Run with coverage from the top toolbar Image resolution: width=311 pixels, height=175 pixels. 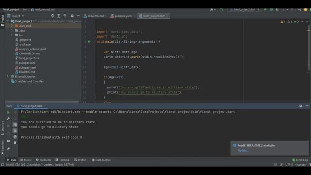tap(277, 9)
